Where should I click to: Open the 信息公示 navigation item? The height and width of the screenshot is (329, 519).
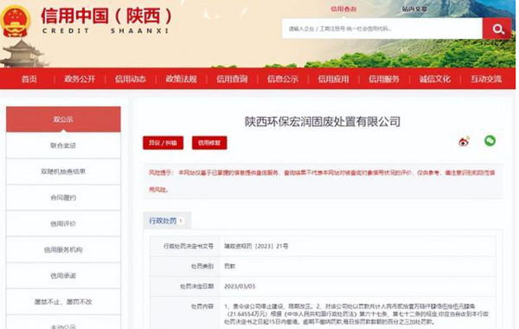tap(283, 79)
